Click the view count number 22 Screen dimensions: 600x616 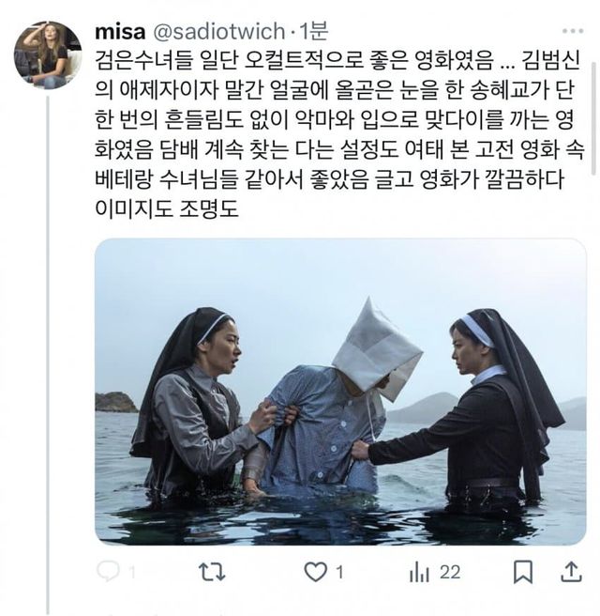point(450,573)
